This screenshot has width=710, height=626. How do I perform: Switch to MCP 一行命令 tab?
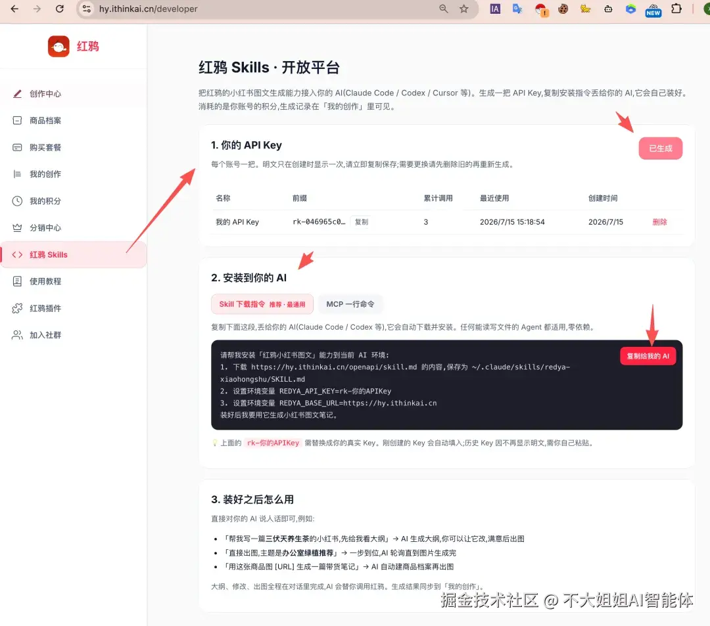point(350,304)
